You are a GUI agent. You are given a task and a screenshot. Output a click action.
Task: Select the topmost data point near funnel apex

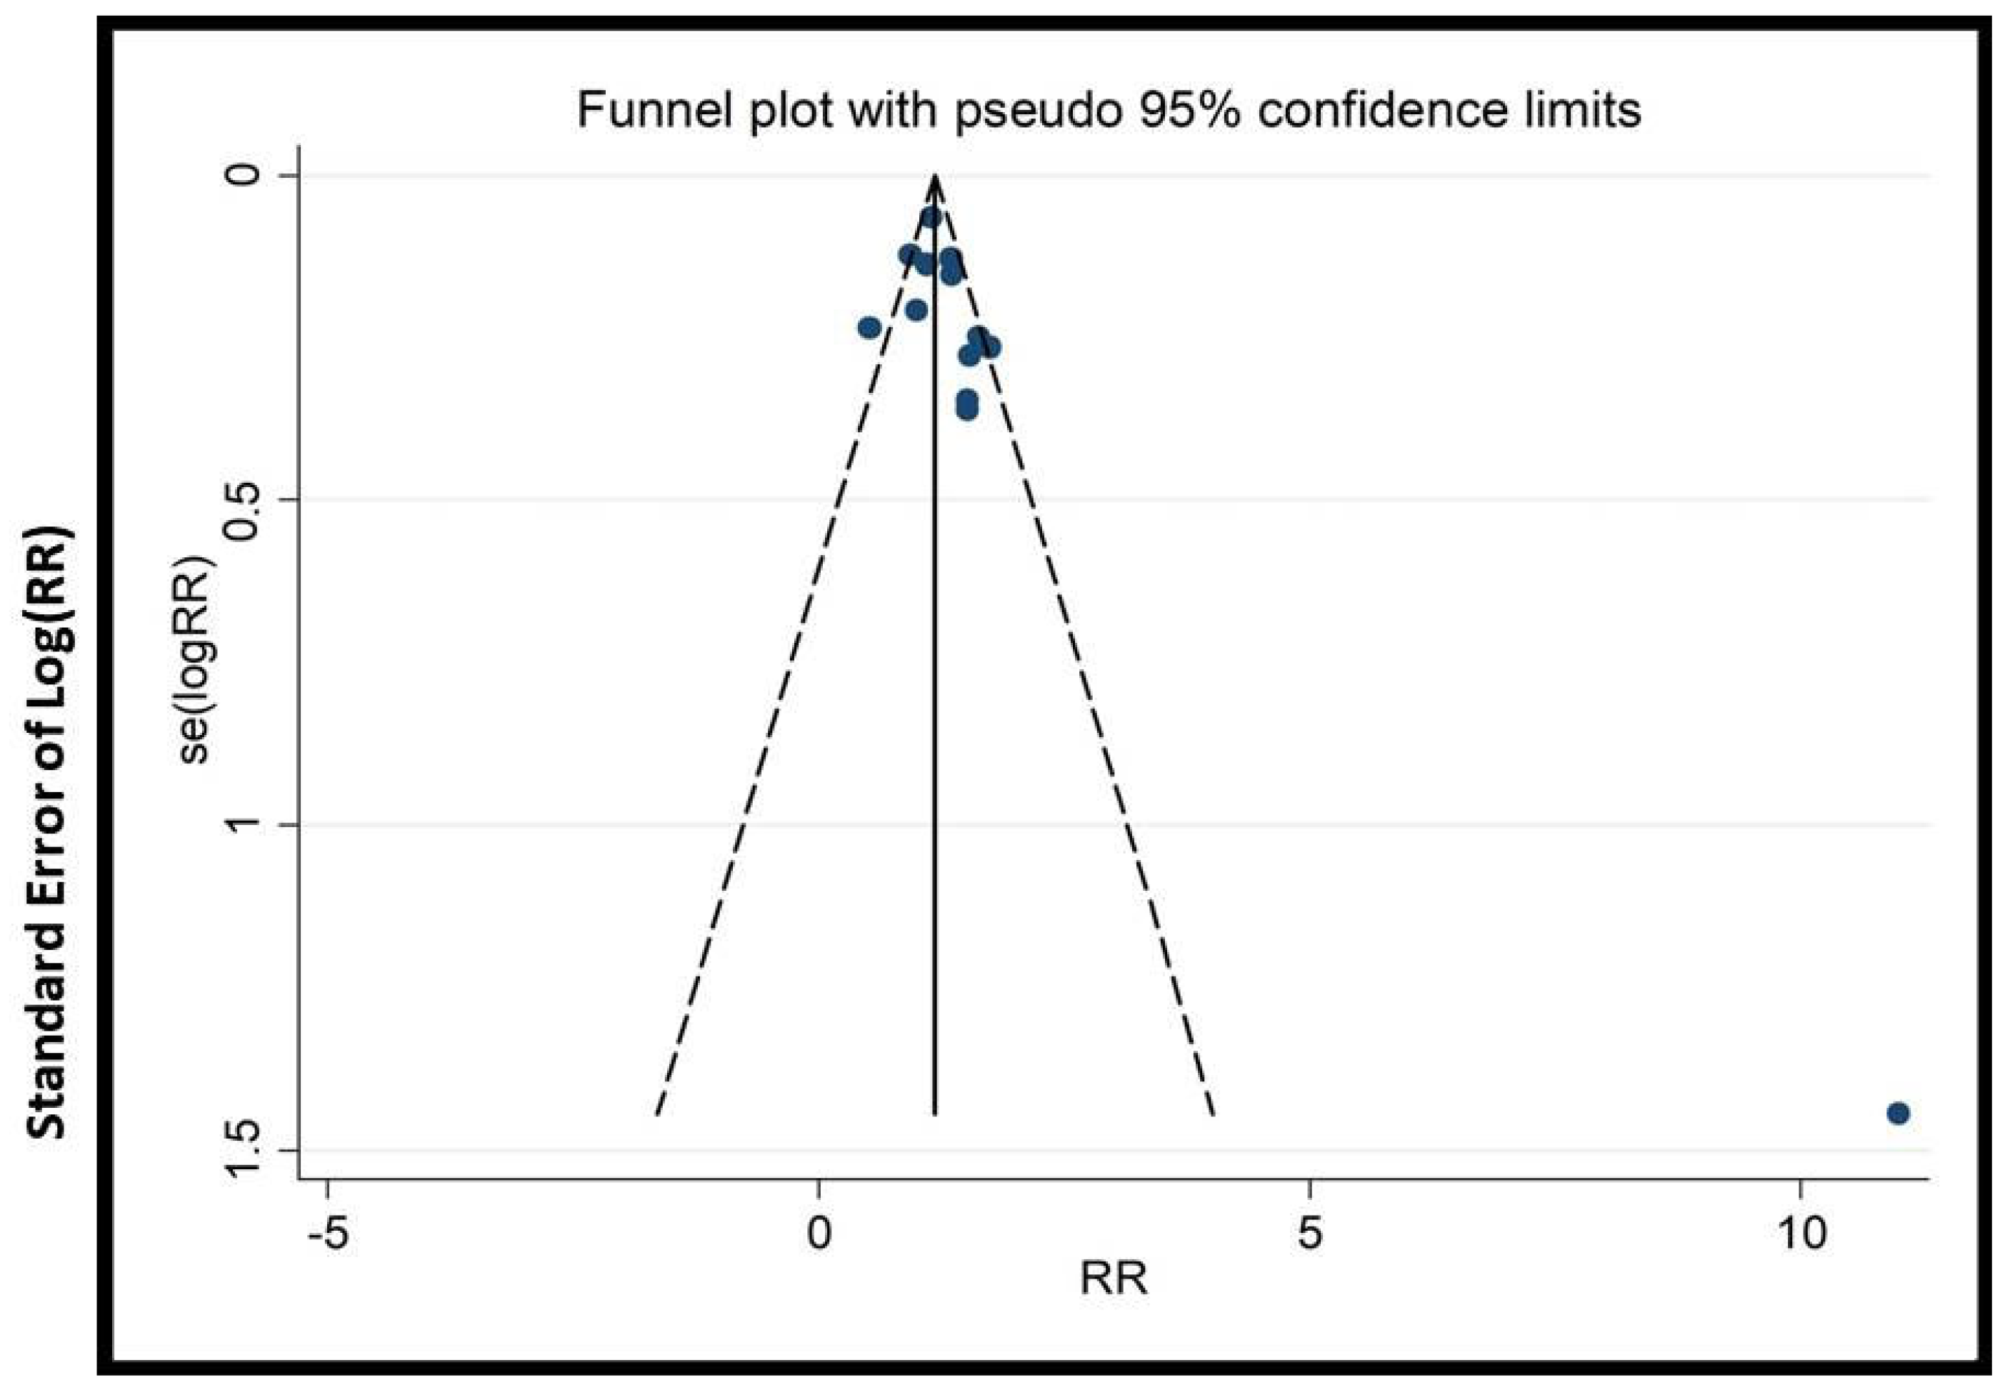[x=931, y=216]
